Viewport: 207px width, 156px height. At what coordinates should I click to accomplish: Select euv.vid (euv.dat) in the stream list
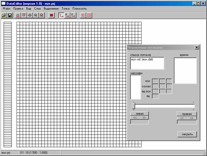[142, 59]
